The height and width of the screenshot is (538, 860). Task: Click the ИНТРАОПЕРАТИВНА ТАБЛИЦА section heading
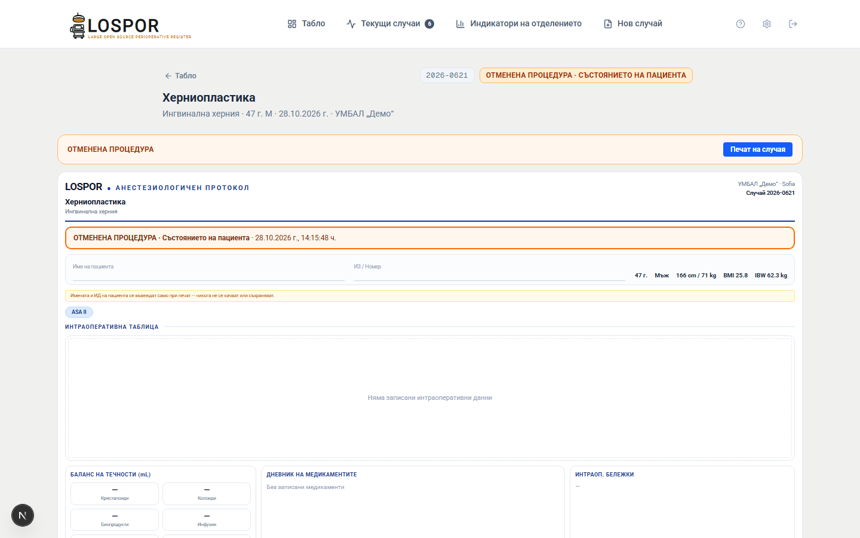pyautogui.click(x=112, y=327)
